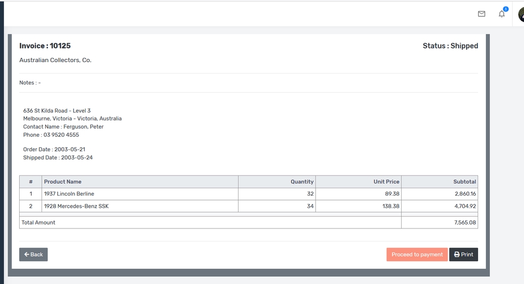
Task: Click row number 1 cell
Action: coord(31,194)
